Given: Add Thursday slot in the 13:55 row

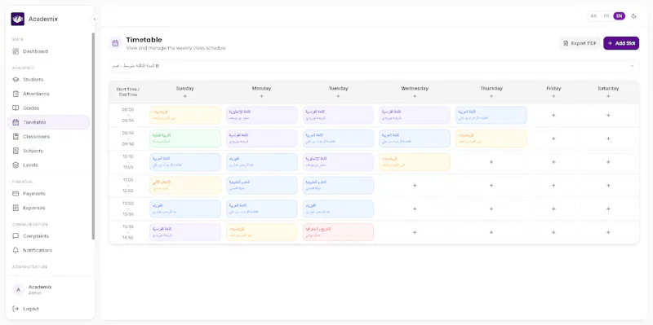Looking at the screenshot, I should pyautogui.click(x=491, y=232).
